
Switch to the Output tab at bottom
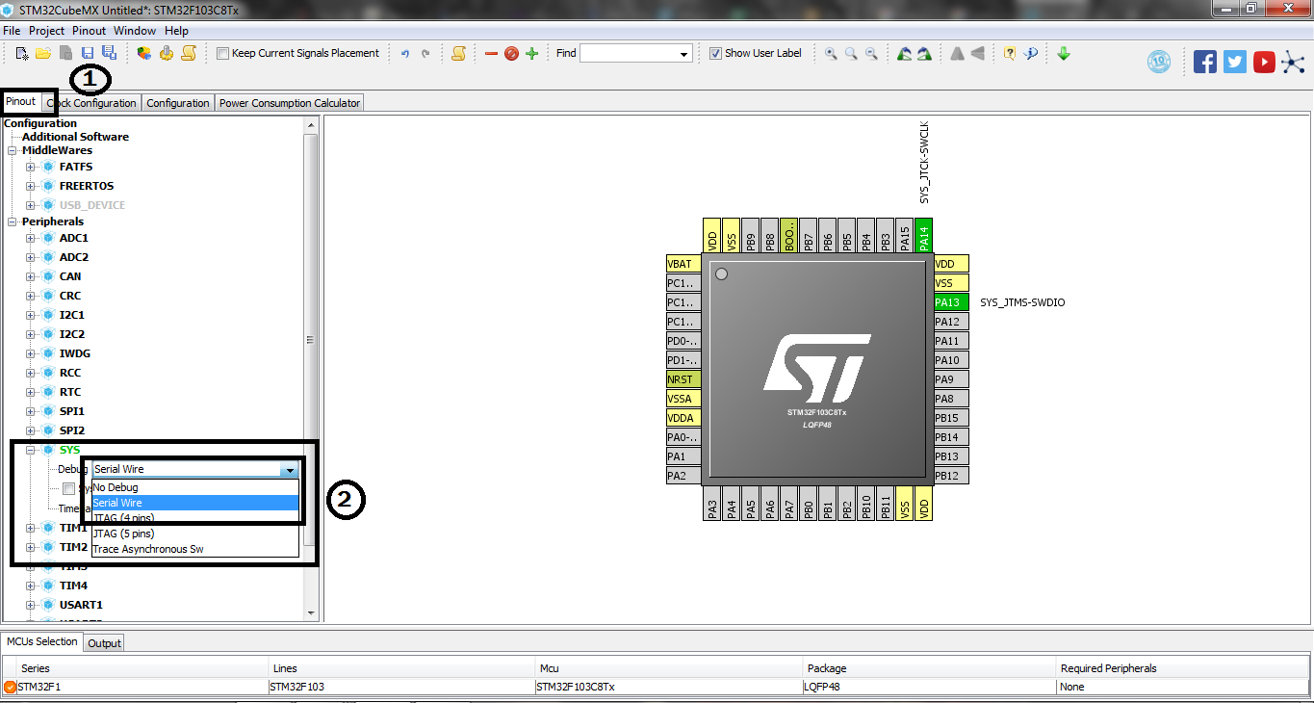coord(103,642)
